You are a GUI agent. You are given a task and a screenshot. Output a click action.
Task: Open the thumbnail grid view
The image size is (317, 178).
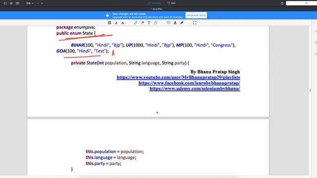11,3
